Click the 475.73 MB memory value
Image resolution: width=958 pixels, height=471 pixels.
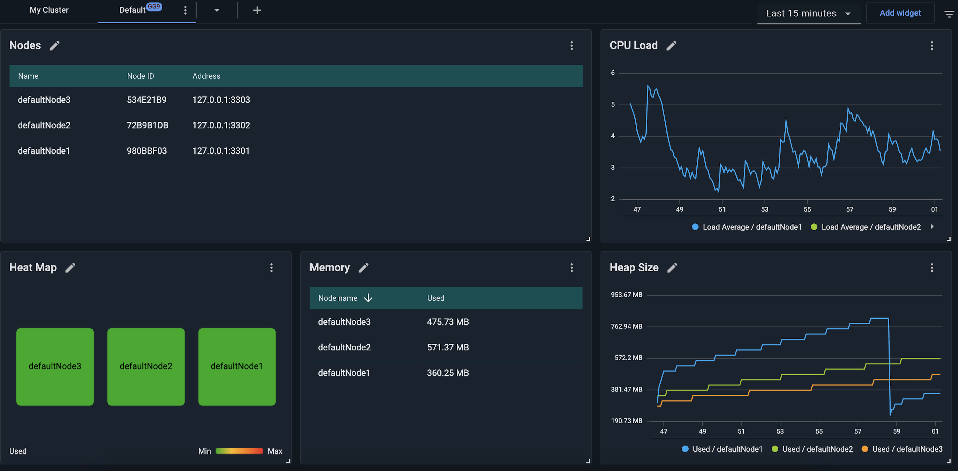448,322
